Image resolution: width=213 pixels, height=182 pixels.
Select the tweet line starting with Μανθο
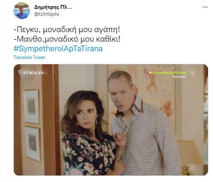click(67, 39)
